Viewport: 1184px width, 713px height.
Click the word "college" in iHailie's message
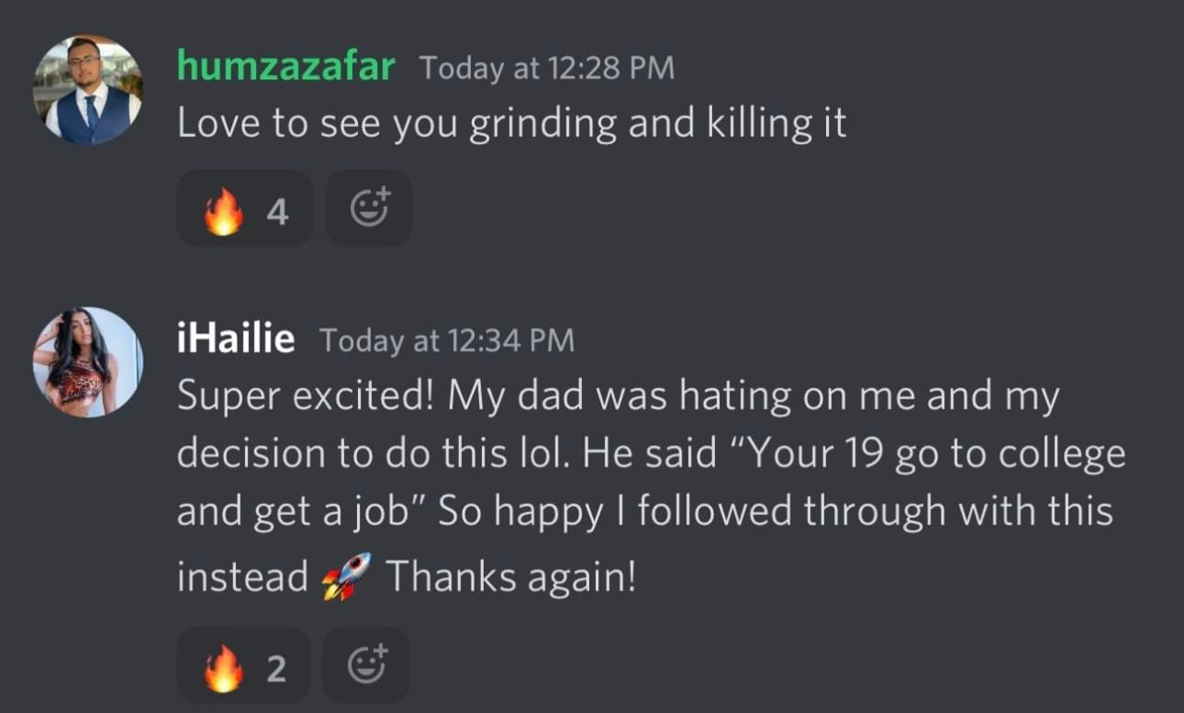pos(1067,454)
